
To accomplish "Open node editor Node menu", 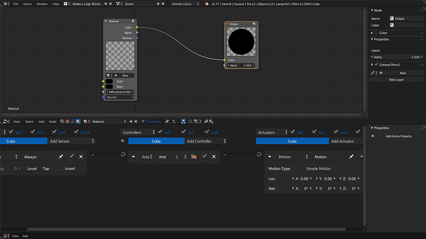I will [52, 121].
